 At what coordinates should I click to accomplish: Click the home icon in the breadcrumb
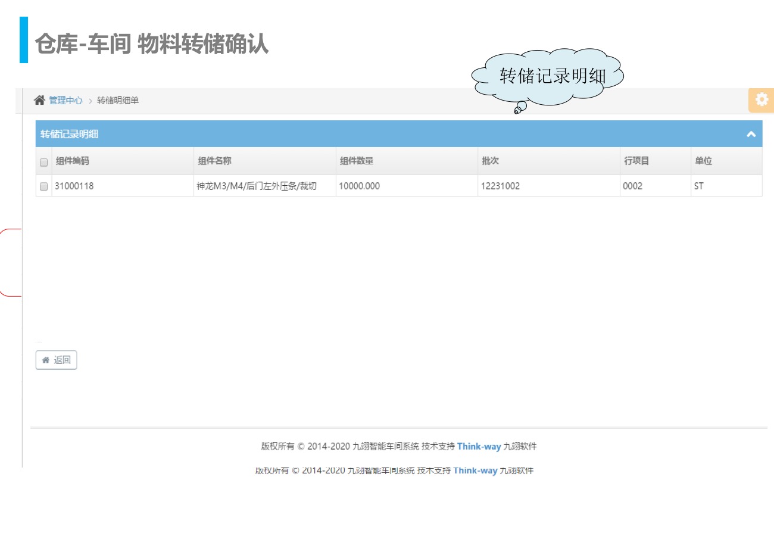39,101
